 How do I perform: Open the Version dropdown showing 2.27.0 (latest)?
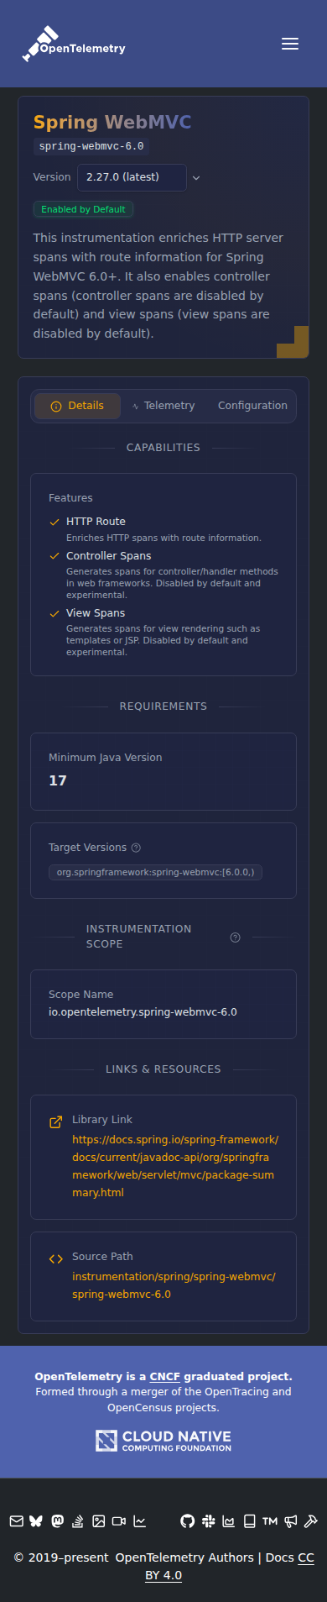[x=132, y=177]
